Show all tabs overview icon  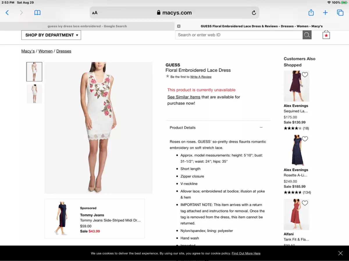click(x=340, y=12)
